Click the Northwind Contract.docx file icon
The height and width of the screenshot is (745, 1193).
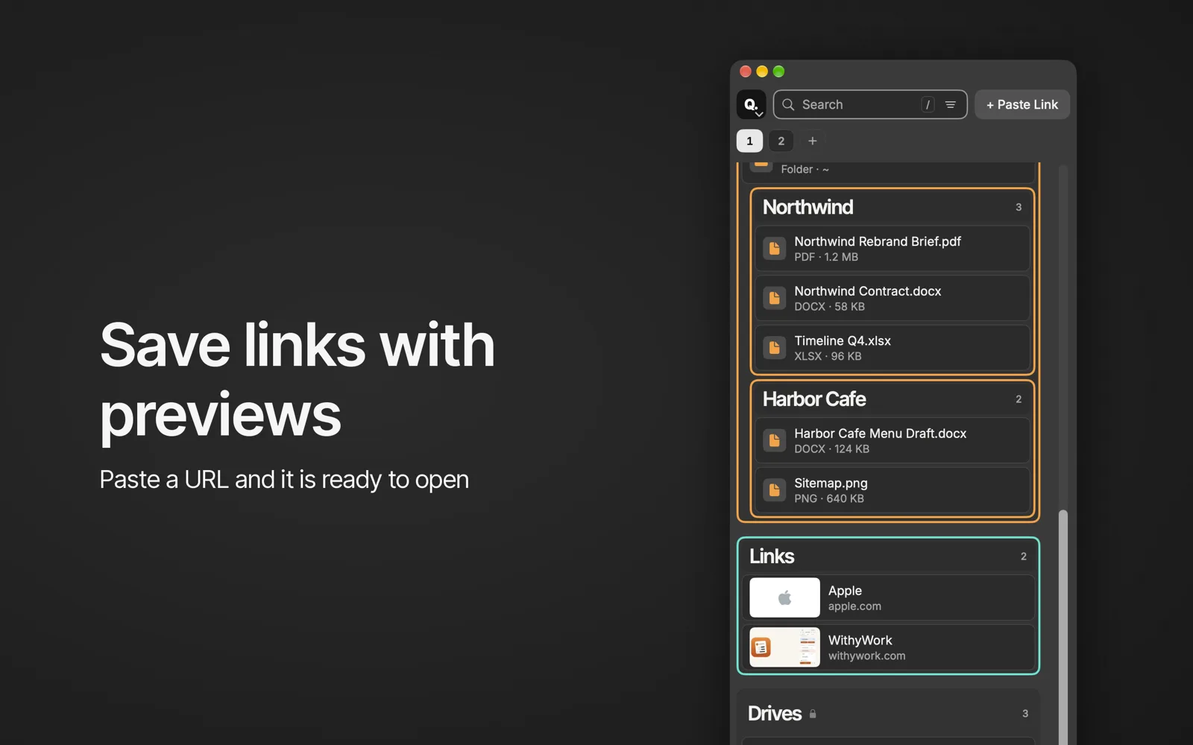coord(774,298)
